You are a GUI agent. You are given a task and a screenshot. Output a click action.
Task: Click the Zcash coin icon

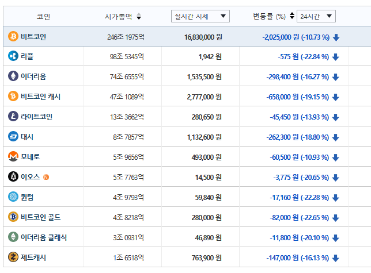(x=13, y=257)
